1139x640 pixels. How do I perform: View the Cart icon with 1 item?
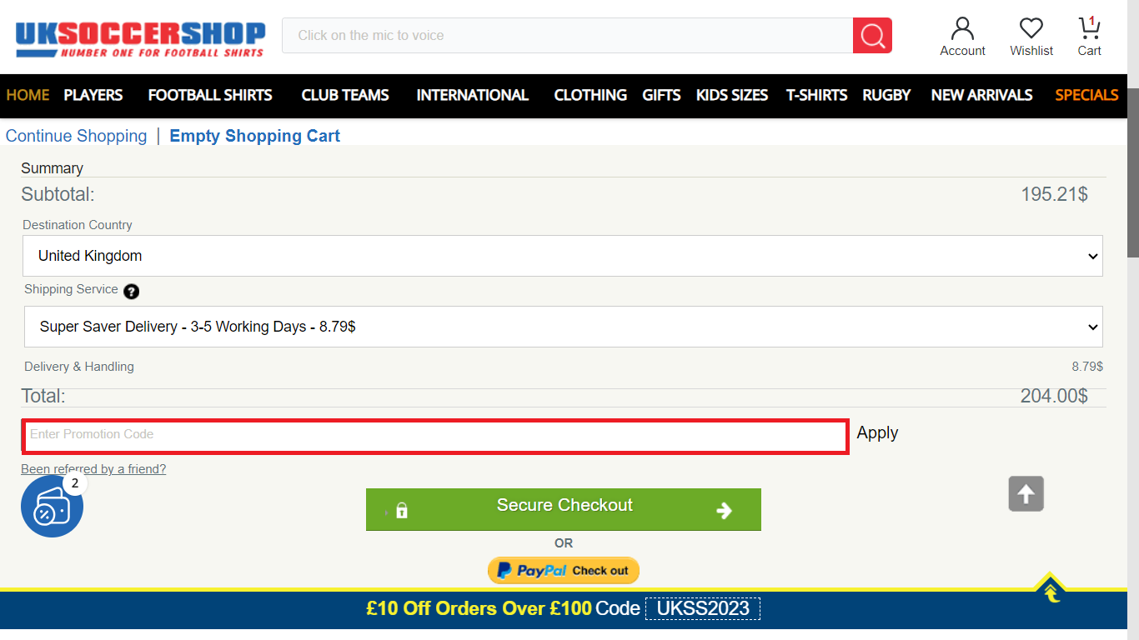coord(1088,33)
